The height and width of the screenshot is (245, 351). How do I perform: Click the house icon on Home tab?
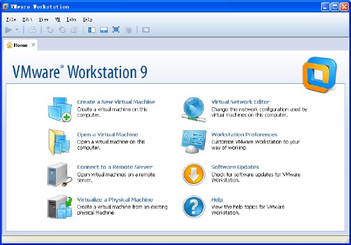tap(9, 45)
